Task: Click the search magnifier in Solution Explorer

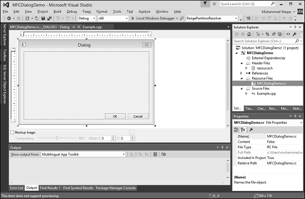Action: click(x=297, y=41)
